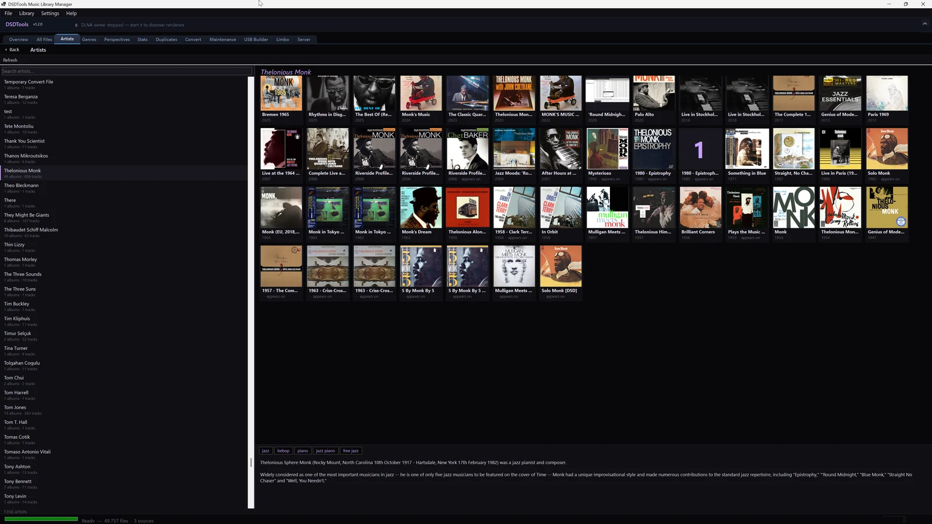Click the Back button

click(x=12, y=49)
